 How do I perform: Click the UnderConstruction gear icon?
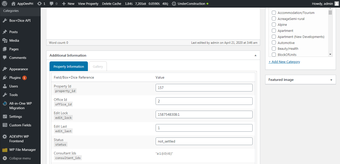click(174, 4)
